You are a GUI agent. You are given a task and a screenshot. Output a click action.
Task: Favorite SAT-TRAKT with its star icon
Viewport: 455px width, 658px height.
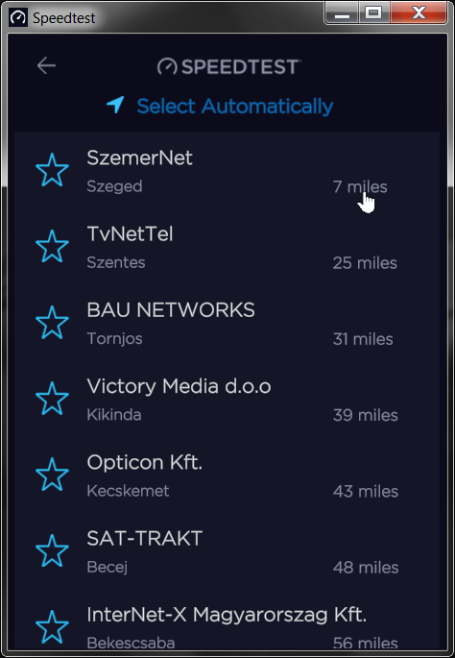(52, 550)
